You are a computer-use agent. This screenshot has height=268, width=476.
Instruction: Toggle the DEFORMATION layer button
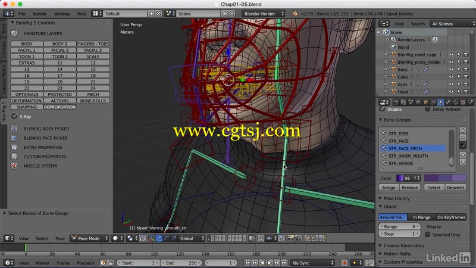[x=27, y=101]
